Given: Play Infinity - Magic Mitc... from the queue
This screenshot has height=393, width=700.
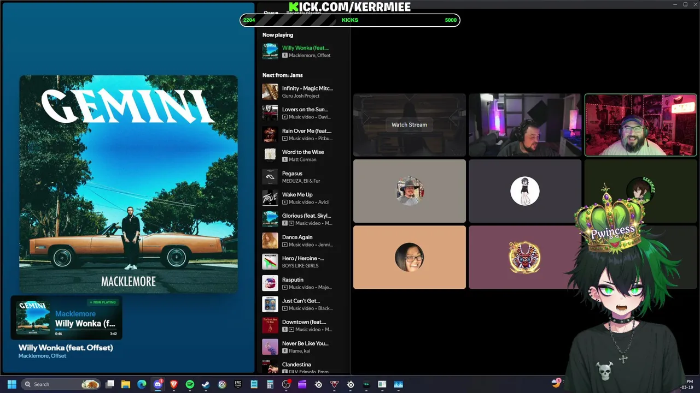Looking at the screenshot, I should pos(307,88).
